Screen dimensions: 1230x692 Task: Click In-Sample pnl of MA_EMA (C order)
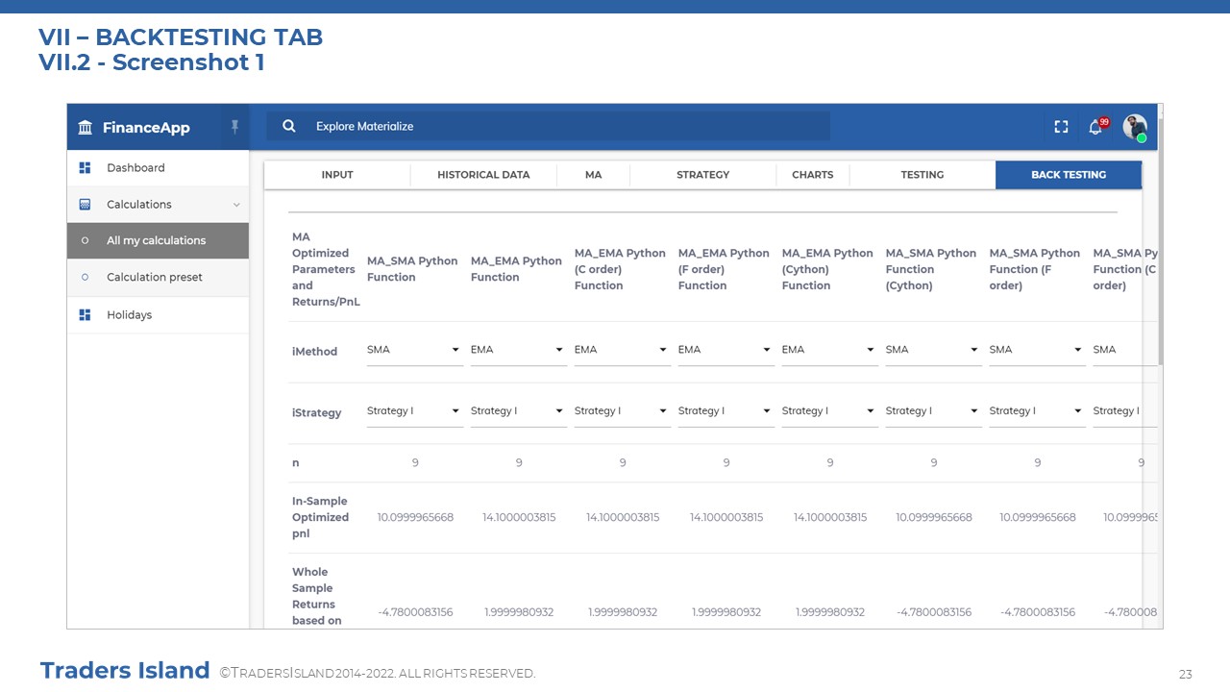click(x=623, y=517)
